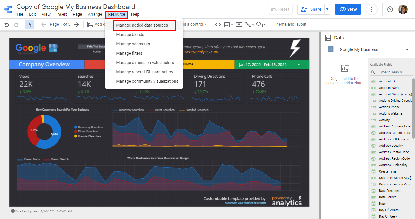Choose Manage dimension value colors
The image size is (415, 219).
click(145, 63)
